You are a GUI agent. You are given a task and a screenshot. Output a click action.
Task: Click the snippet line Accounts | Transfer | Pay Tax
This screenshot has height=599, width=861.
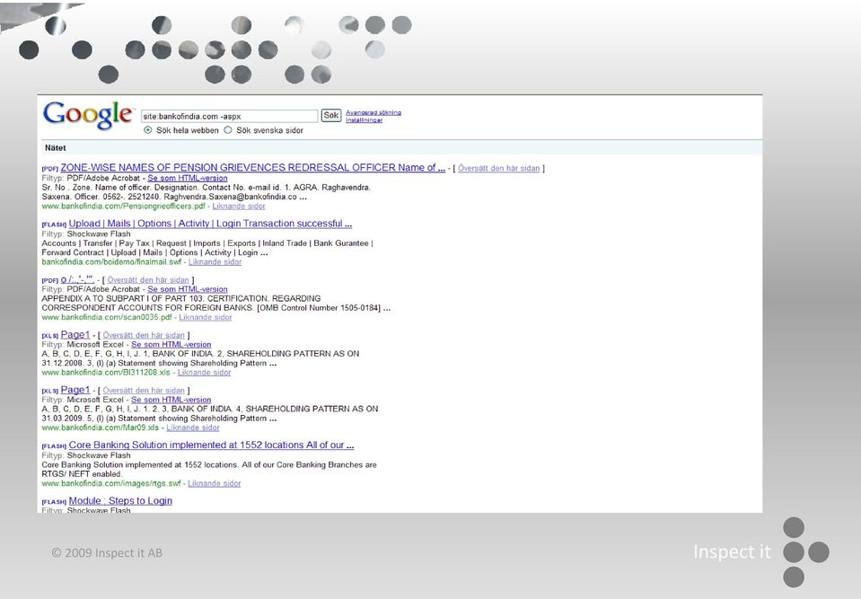pos(207,243)
